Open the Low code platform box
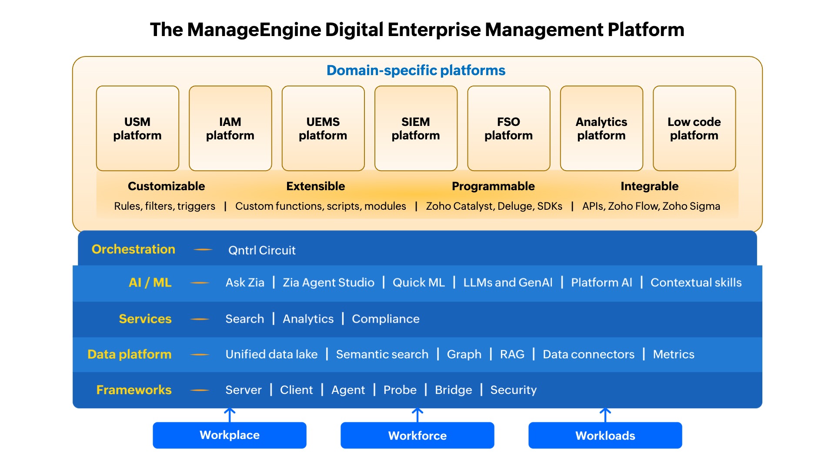Image resolution: width=835 pixels, height=469 pixels. pos(694,128)
